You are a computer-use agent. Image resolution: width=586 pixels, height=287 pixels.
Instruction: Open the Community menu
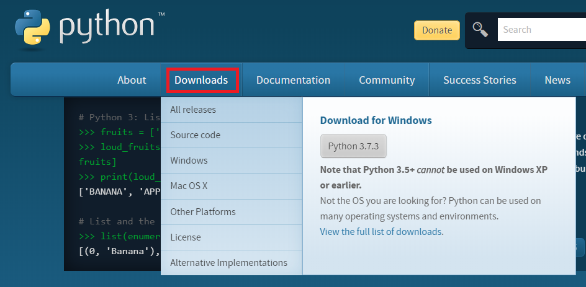click(x=387, y=80)
